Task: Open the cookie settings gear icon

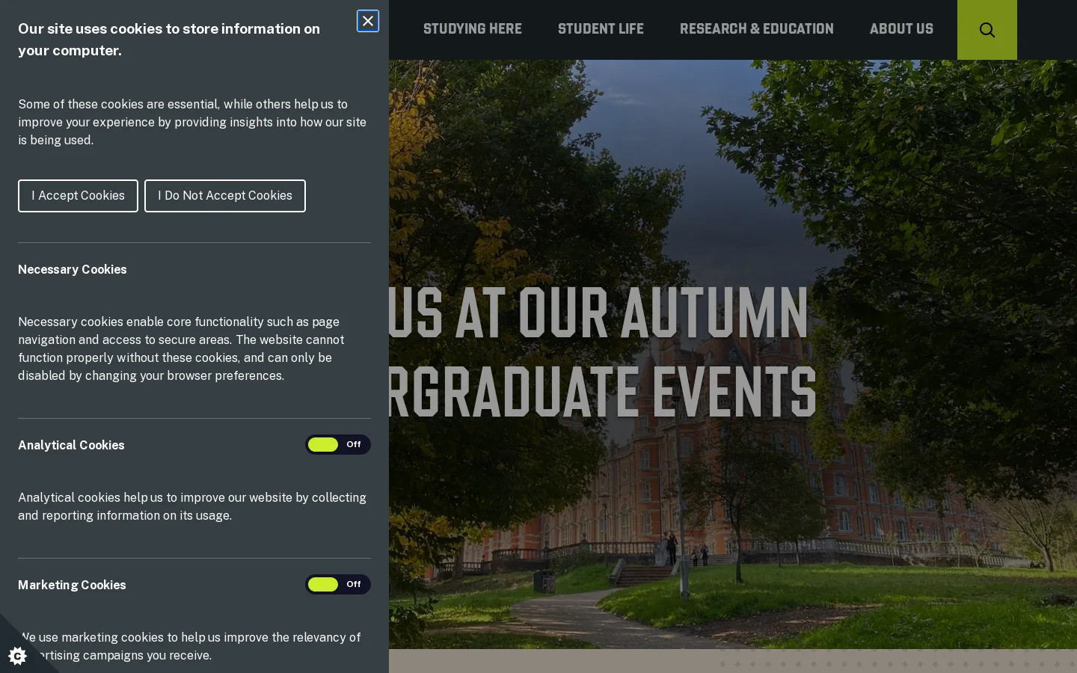Action: point(17,656)
